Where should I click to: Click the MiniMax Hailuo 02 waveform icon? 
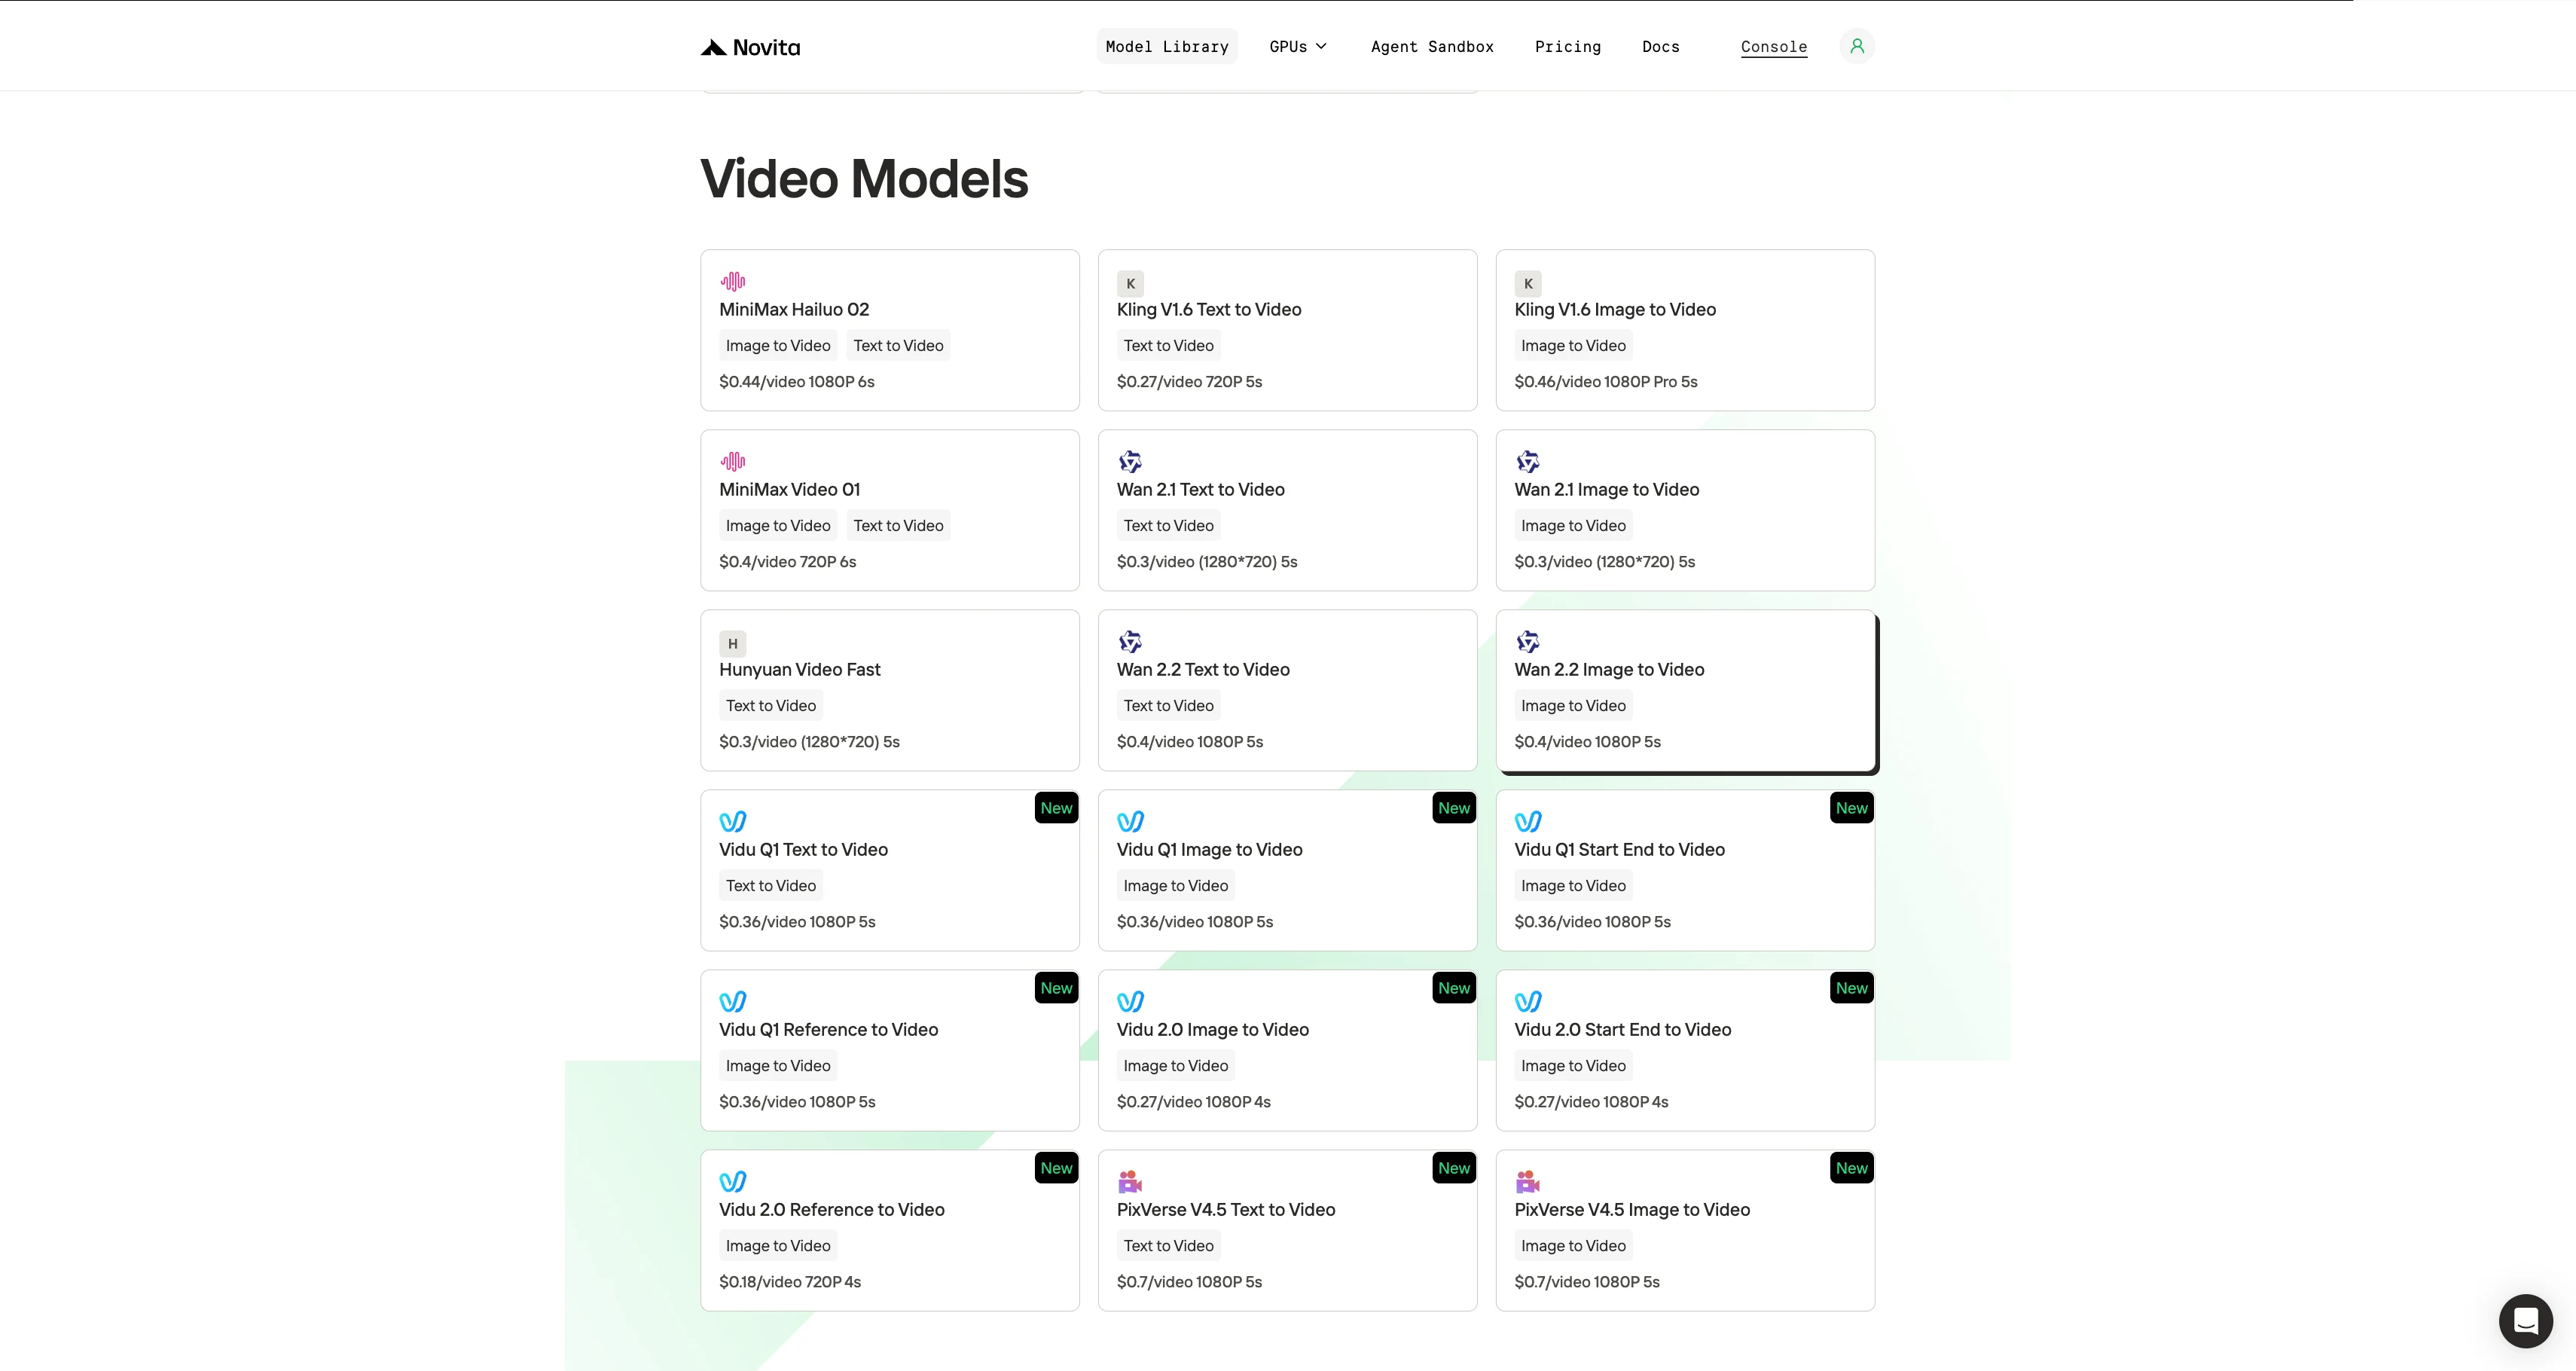click(733, 281)
